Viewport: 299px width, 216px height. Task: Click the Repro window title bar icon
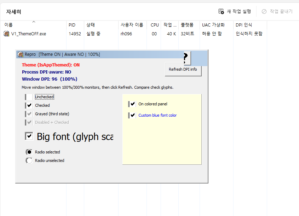coord(21,54)
